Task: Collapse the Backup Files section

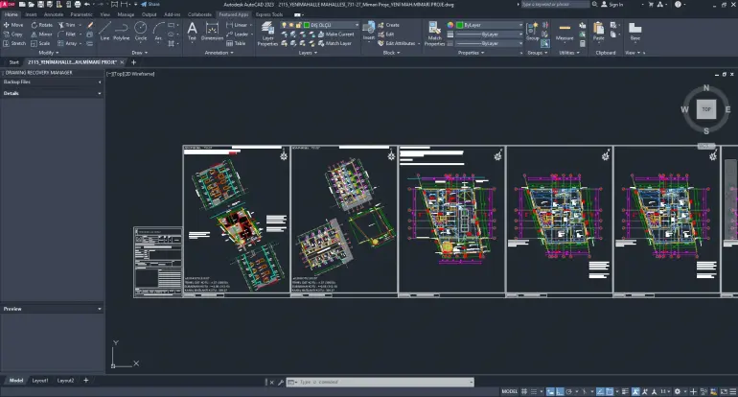Action: point(101,82)
